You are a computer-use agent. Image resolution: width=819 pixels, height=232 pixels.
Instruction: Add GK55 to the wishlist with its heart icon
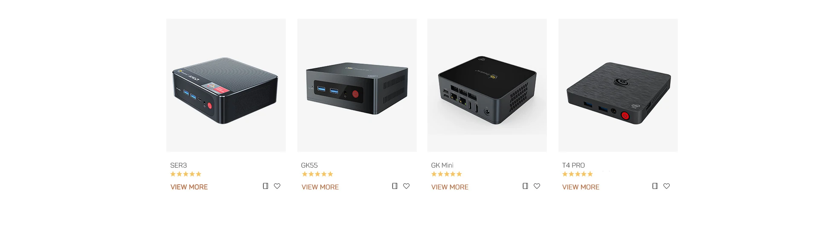(407, 186)
